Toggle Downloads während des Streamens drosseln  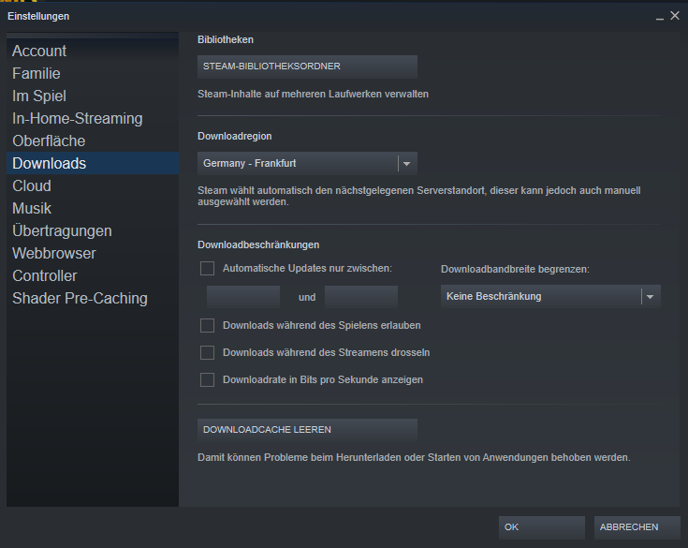207,352
